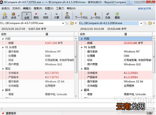Image resolution: width=156 pixels, height=115 pixels.
Task: Click the 交换 swap sides icon
Action: 107,16
